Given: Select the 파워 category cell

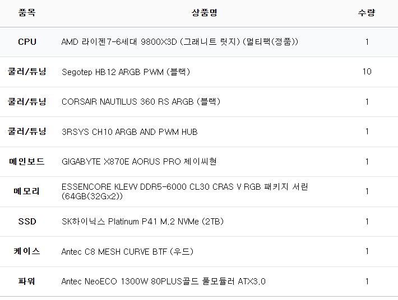Looking at the screenshot, I should point(27,282).
